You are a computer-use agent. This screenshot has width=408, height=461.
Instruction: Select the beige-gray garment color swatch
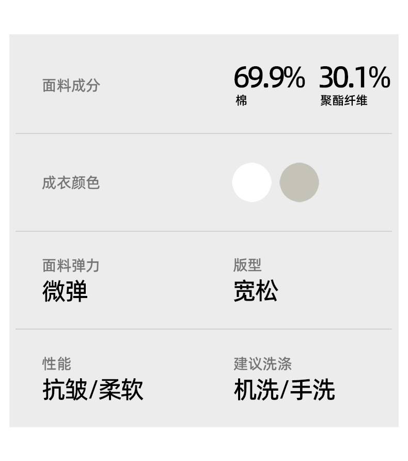point(299,183)
